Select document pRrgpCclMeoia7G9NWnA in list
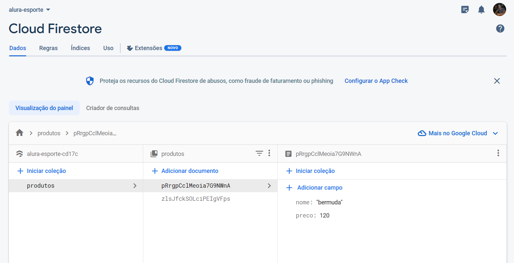Viewport: 514px width, 263px height. pyautogui.click(x=210, y=186)
